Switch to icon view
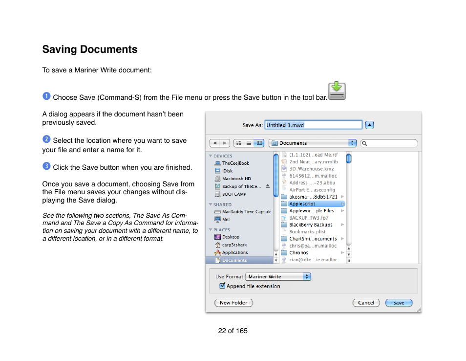466x361 pixels. point(238,143)
